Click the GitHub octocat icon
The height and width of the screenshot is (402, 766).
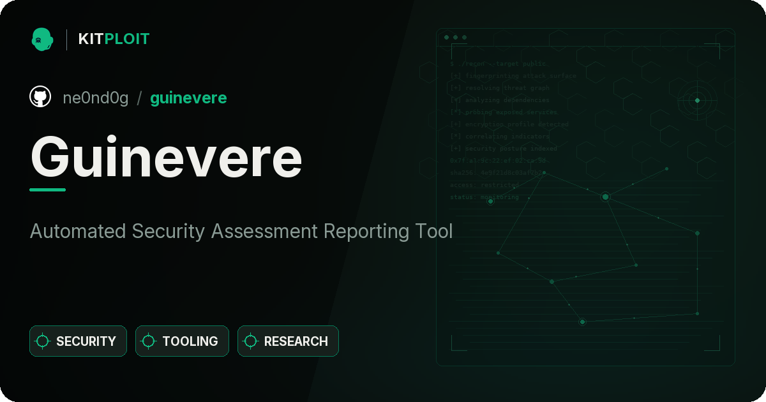(40, 97)
